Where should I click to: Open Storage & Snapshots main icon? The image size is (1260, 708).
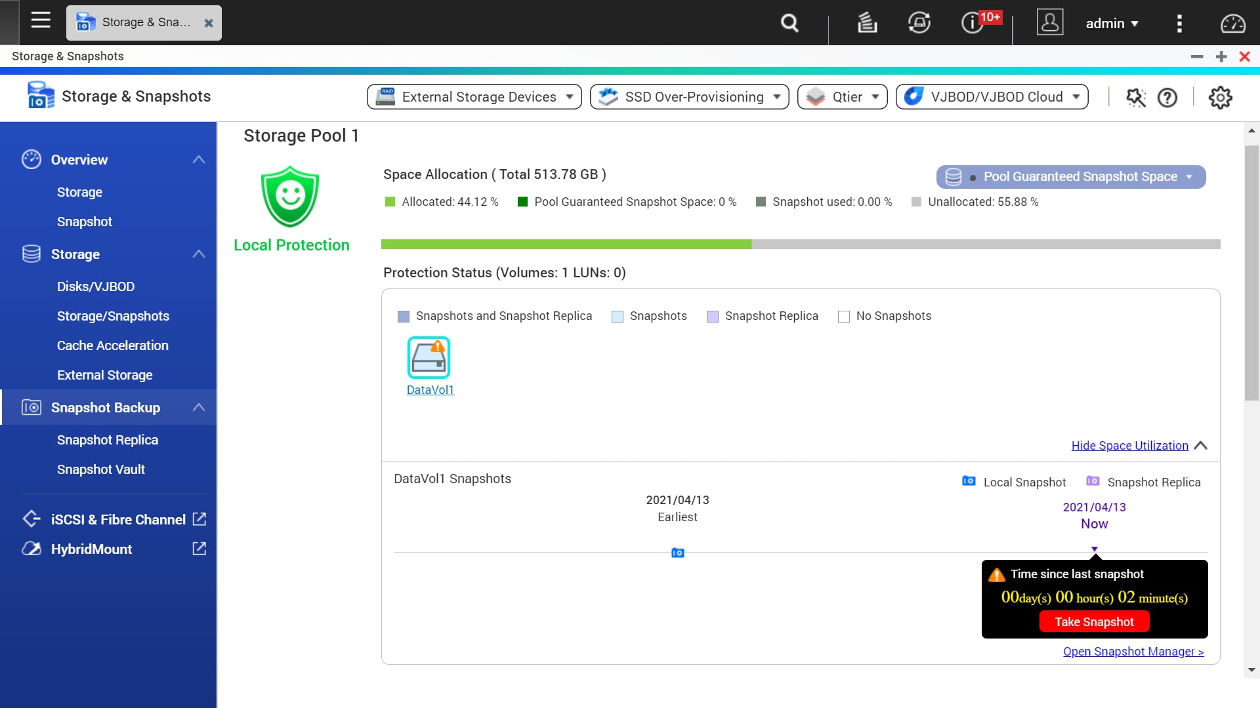(40, 95)
